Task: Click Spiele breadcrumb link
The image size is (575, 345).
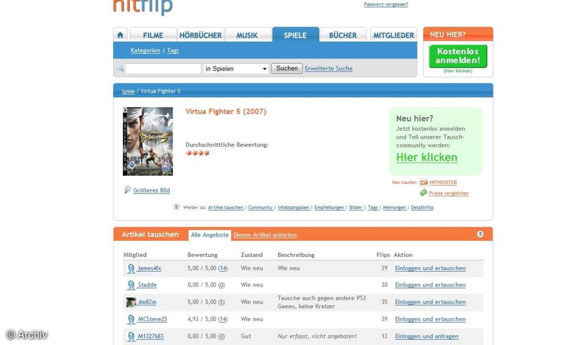Action: pos(128,91)
